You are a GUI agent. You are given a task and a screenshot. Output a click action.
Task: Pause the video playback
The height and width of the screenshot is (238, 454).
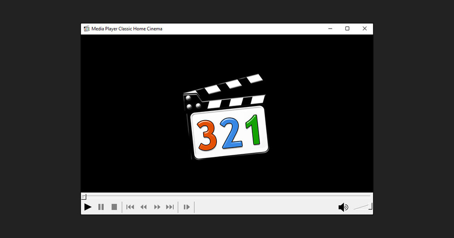pos(101,207)
